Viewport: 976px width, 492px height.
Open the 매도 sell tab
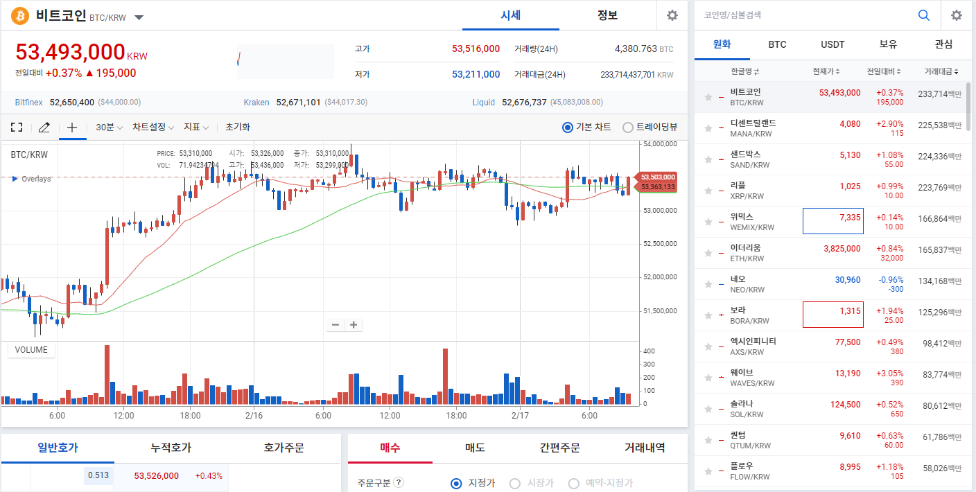coord(474,448)
